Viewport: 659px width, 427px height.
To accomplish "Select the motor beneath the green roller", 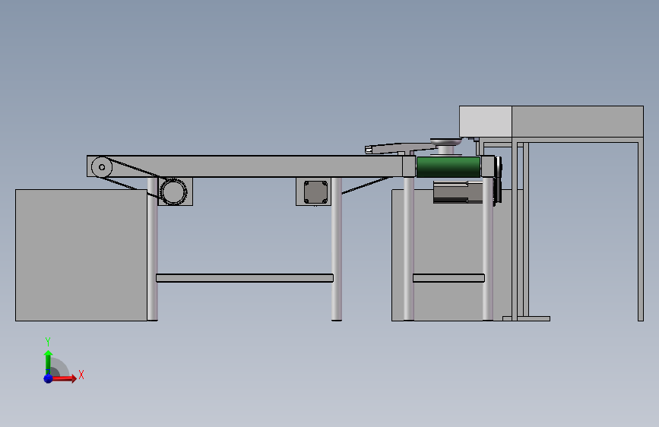I will click(x=458, y=192).
